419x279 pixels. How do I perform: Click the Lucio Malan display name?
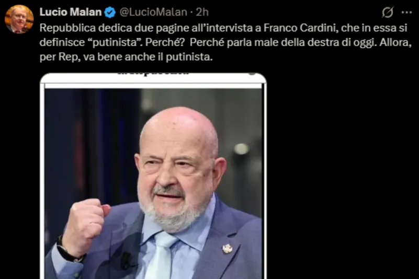71,12
